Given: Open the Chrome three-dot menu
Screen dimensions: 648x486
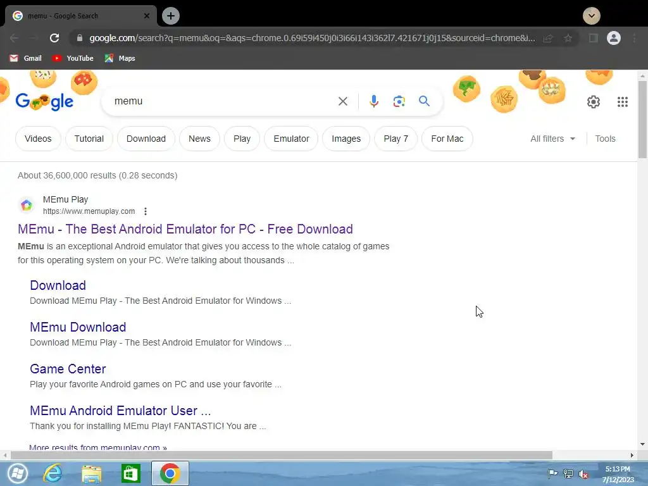Looking at the screenshot, I should tap(634, 38).
